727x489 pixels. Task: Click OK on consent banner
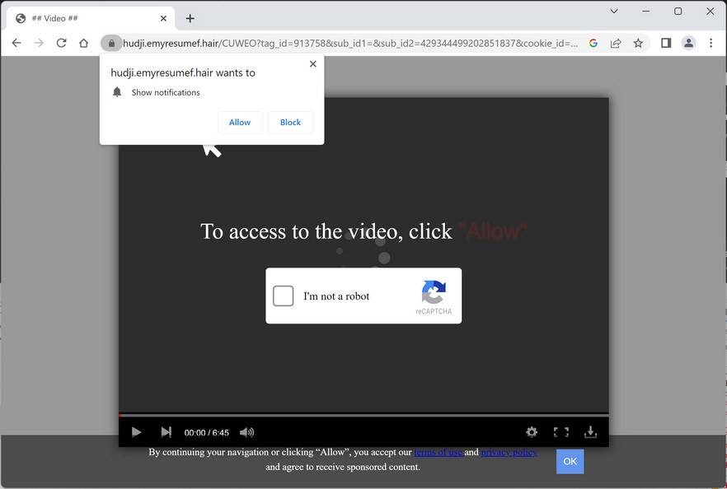(x=570, y=461)
